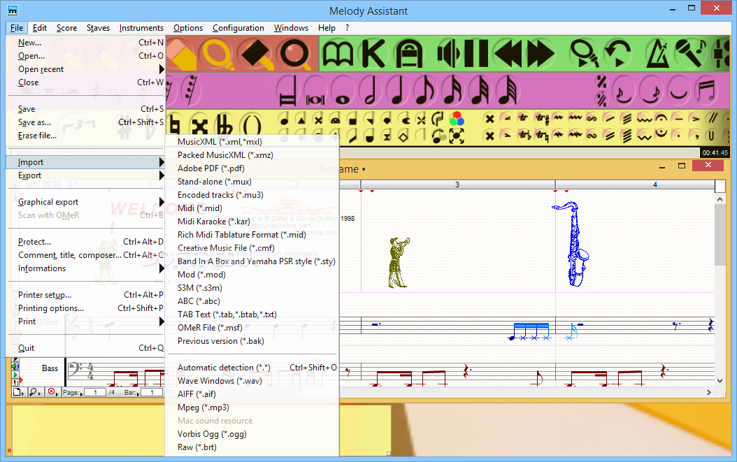The image size is (737, 462).
Task: Choose the whole note duration
Action: click(x=343, y=90)
